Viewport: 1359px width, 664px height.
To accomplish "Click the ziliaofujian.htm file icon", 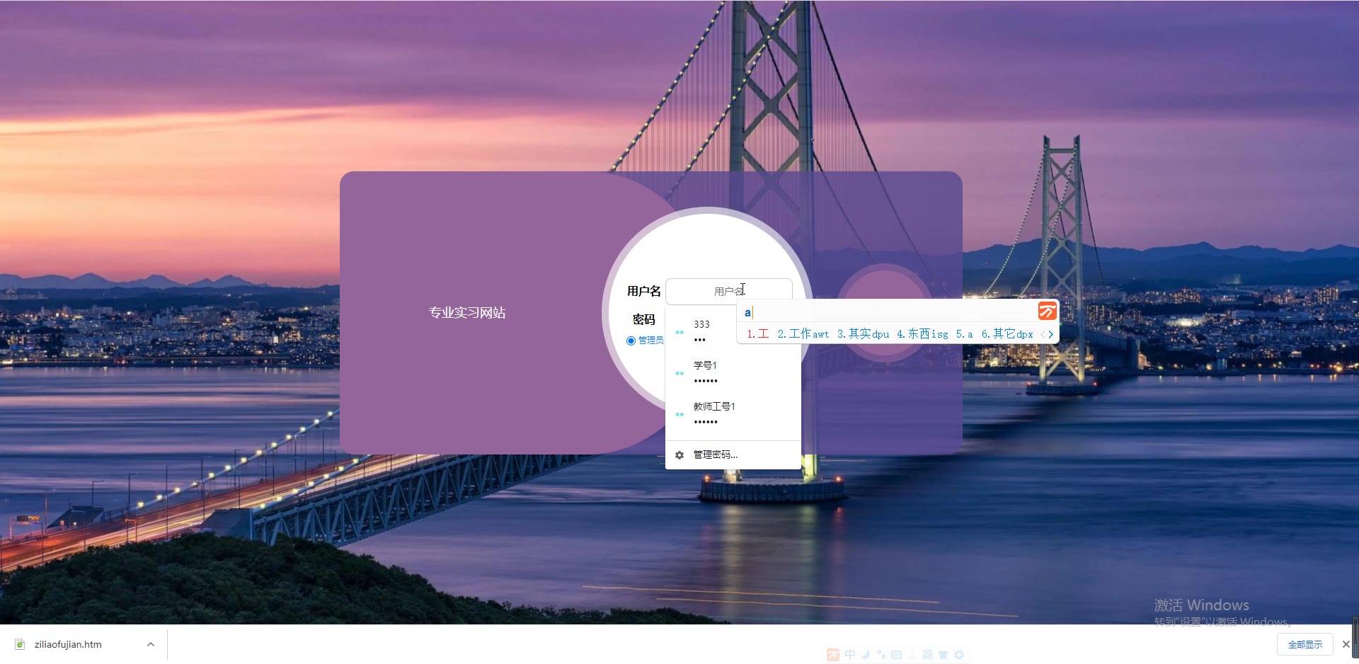I will (20, 644).
